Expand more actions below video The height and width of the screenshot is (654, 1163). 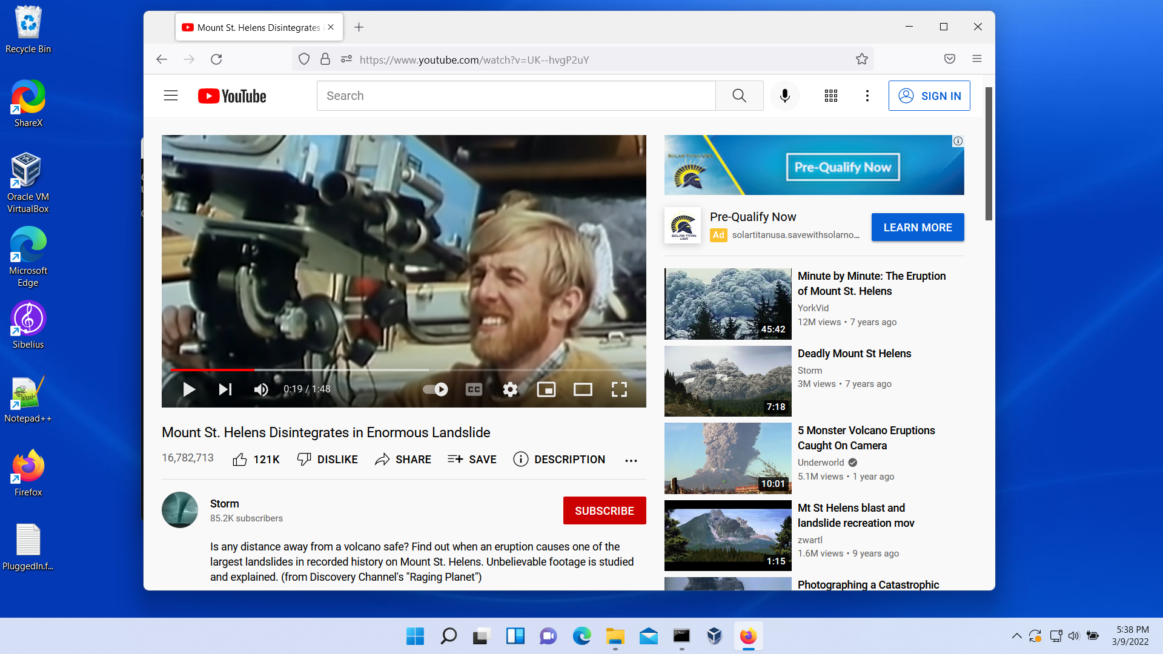[631, 460]
